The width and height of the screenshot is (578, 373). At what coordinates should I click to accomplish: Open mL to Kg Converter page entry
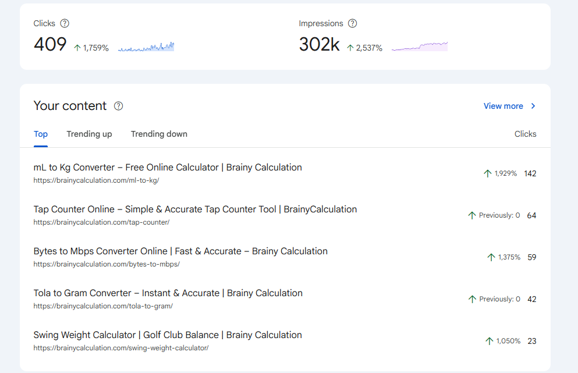click(x=168, y=168)
